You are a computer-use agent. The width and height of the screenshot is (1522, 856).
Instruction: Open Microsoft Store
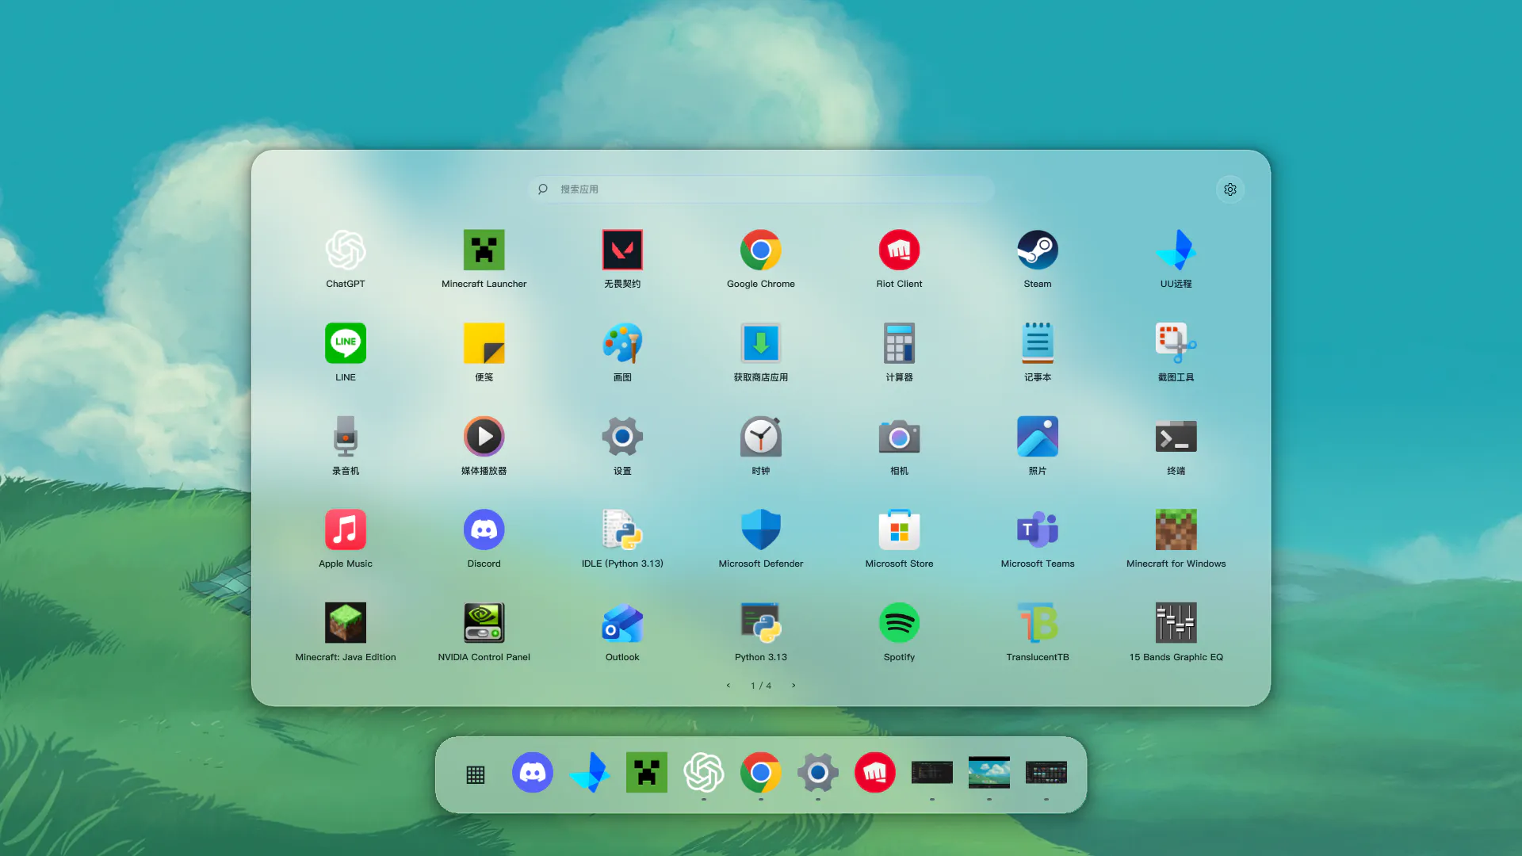pyautogui.click(x=899, y=529)
